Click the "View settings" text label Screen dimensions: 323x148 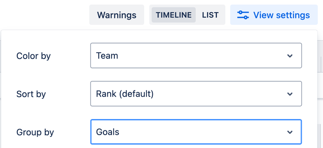point(282,15)
